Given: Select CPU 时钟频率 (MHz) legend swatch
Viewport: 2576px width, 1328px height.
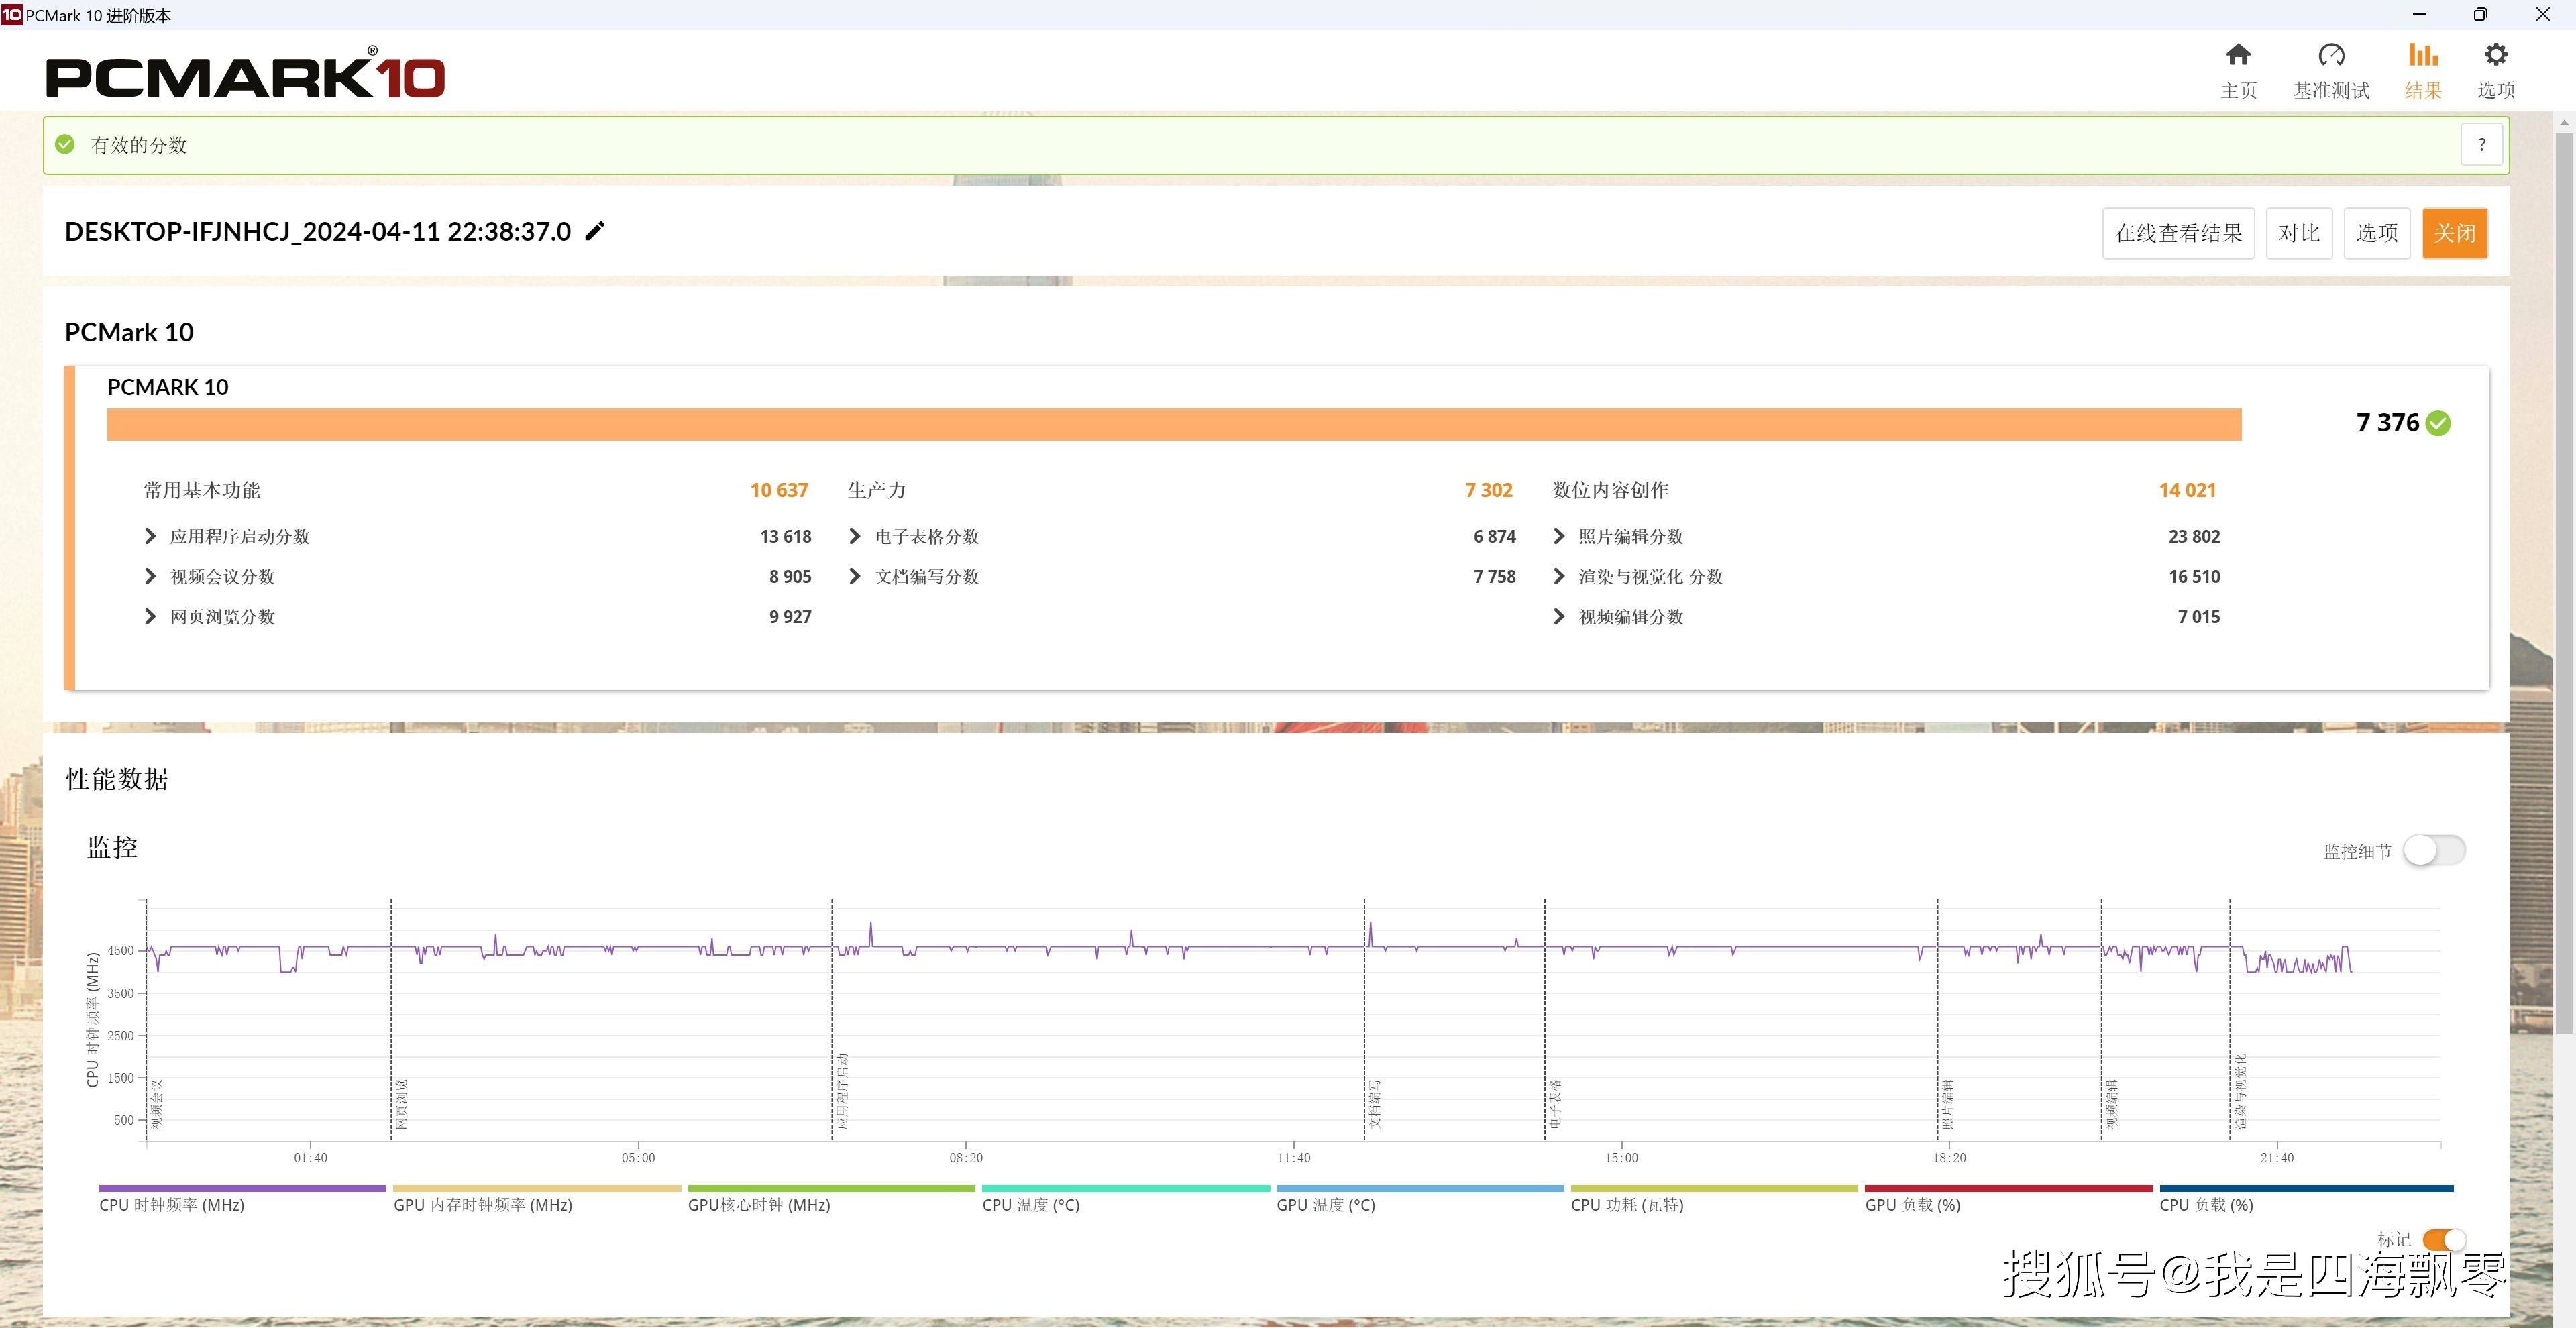Looking at the screenshot, I should pos(242,1188).
